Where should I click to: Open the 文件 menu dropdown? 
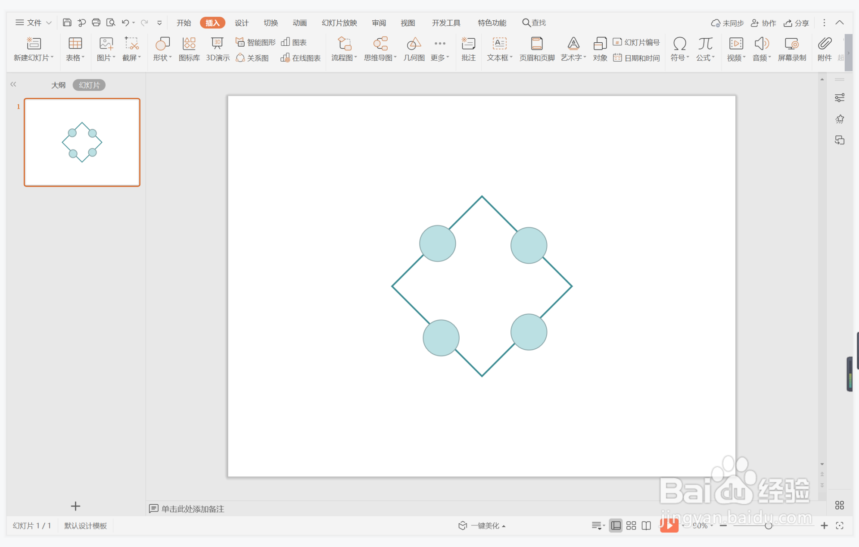pos(34,22)
